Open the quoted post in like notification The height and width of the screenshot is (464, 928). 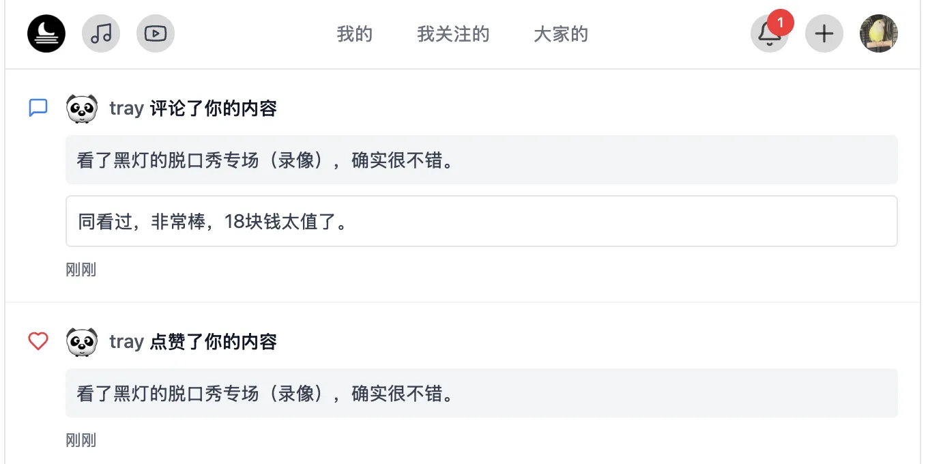point(481,394)
